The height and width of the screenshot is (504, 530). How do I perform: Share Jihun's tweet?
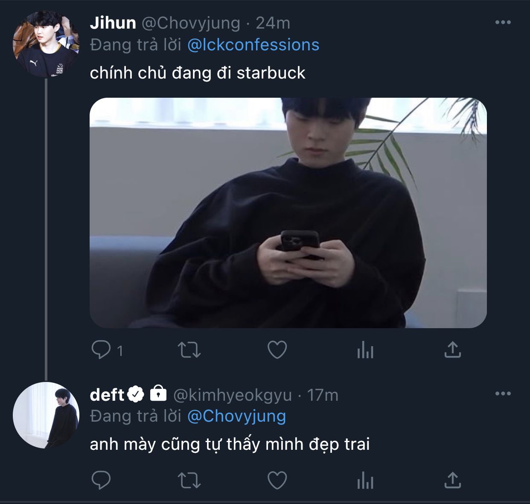(452, 350)
